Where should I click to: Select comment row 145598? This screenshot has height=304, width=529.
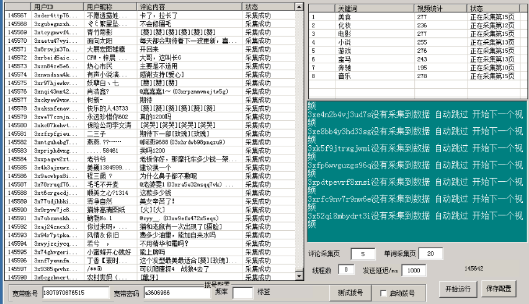[150, 277]
